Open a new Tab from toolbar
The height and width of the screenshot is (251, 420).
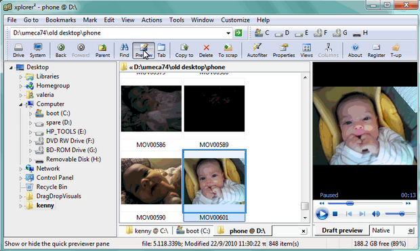click(161, 50)
